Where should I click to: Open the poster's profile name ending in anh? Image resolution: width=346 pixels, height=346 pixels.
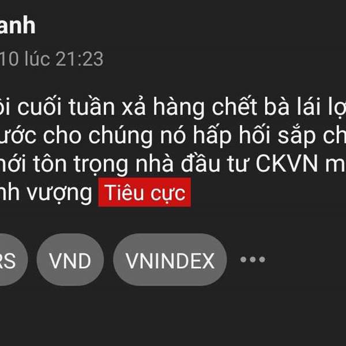click(x=18, y=25)
